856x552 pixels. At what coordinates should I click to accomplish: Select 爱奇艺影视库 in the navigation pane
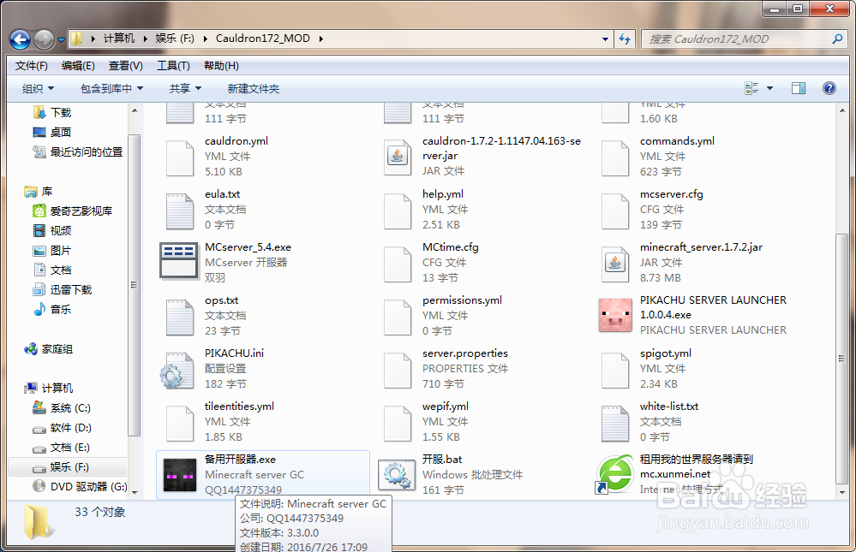(x=81, y=211)
